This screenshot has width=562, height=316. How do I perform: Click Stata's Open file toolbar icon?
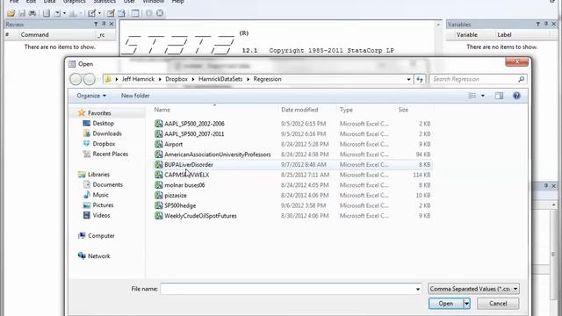tap(11, 13)
